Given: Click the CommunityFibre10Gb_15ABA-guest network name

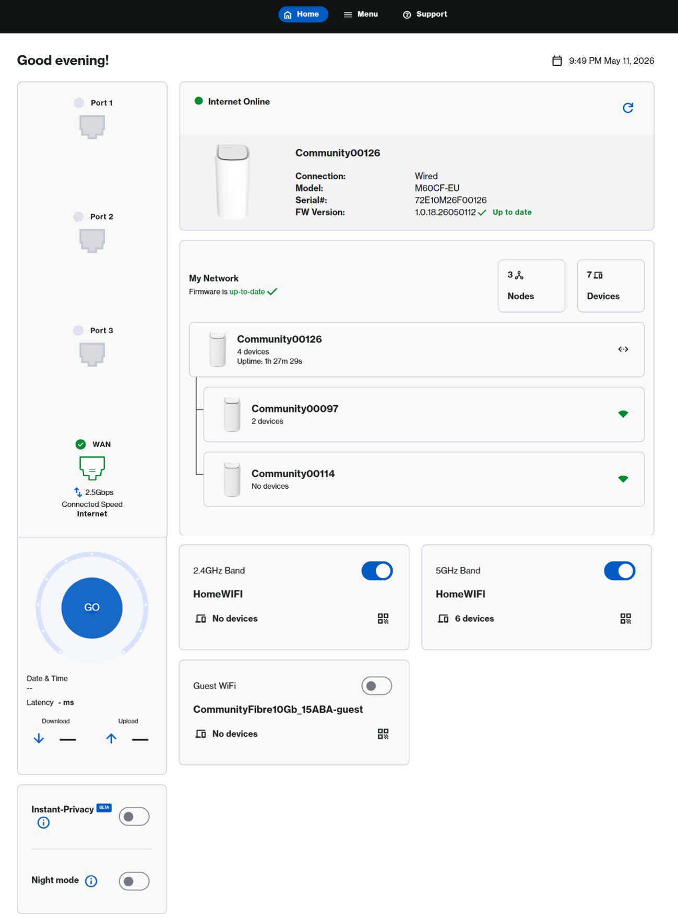Looking at the screenshot, I should (x=278, y=709).
